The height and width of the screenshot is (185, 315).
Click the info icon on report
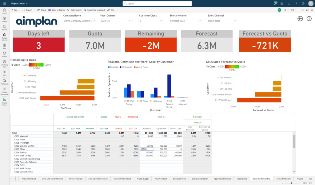click(x=309, y=19)
